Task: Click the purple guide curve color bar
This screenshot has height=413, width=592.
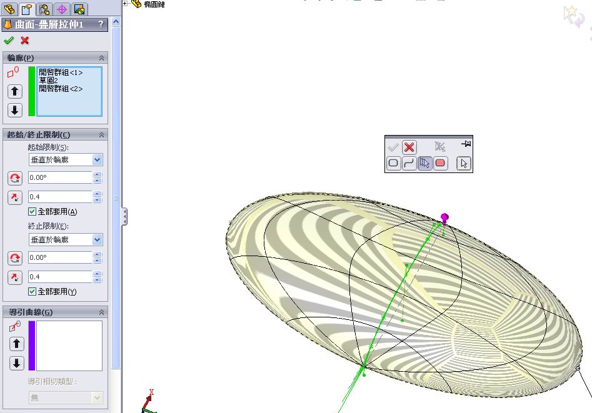Action: [32, 346]
